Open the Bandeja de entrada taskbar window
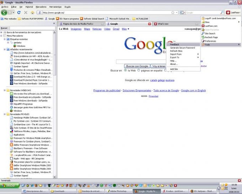The height and width of the screenshot is (194, 242). click(91, 191)
